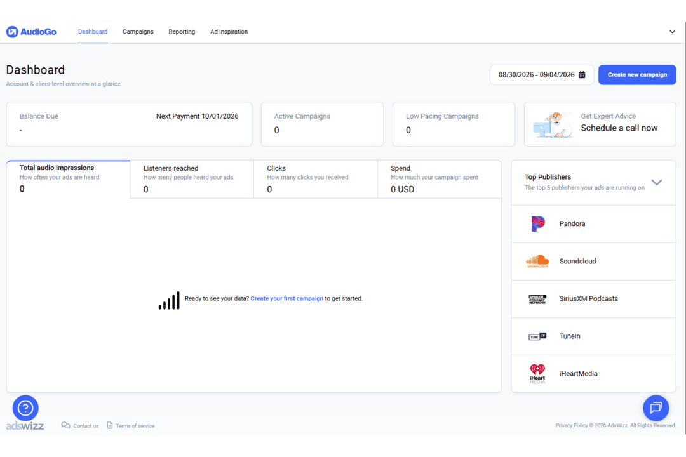Click the TuneIn publisher logo
This screenshot has height=457, width=686.
[x=537, y=336]
